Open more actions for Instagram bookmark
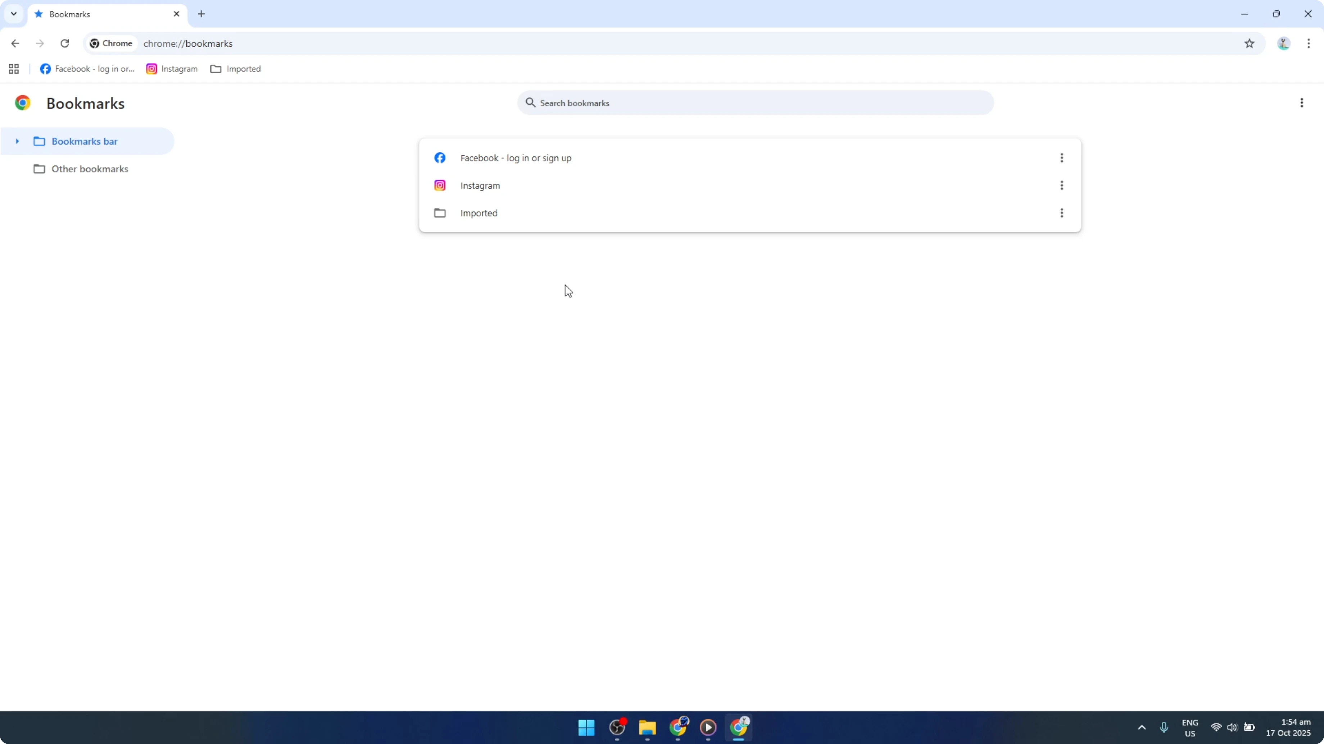Screen dimensions: 1324x744 1061,185
